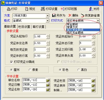
Task: Click 恢复缺省值 restore defaults
Action: tap(90, 16)
